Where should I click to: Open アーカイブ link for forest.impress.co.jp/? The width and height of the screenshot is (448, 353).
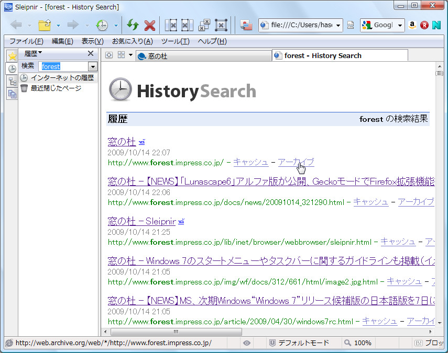296,162
